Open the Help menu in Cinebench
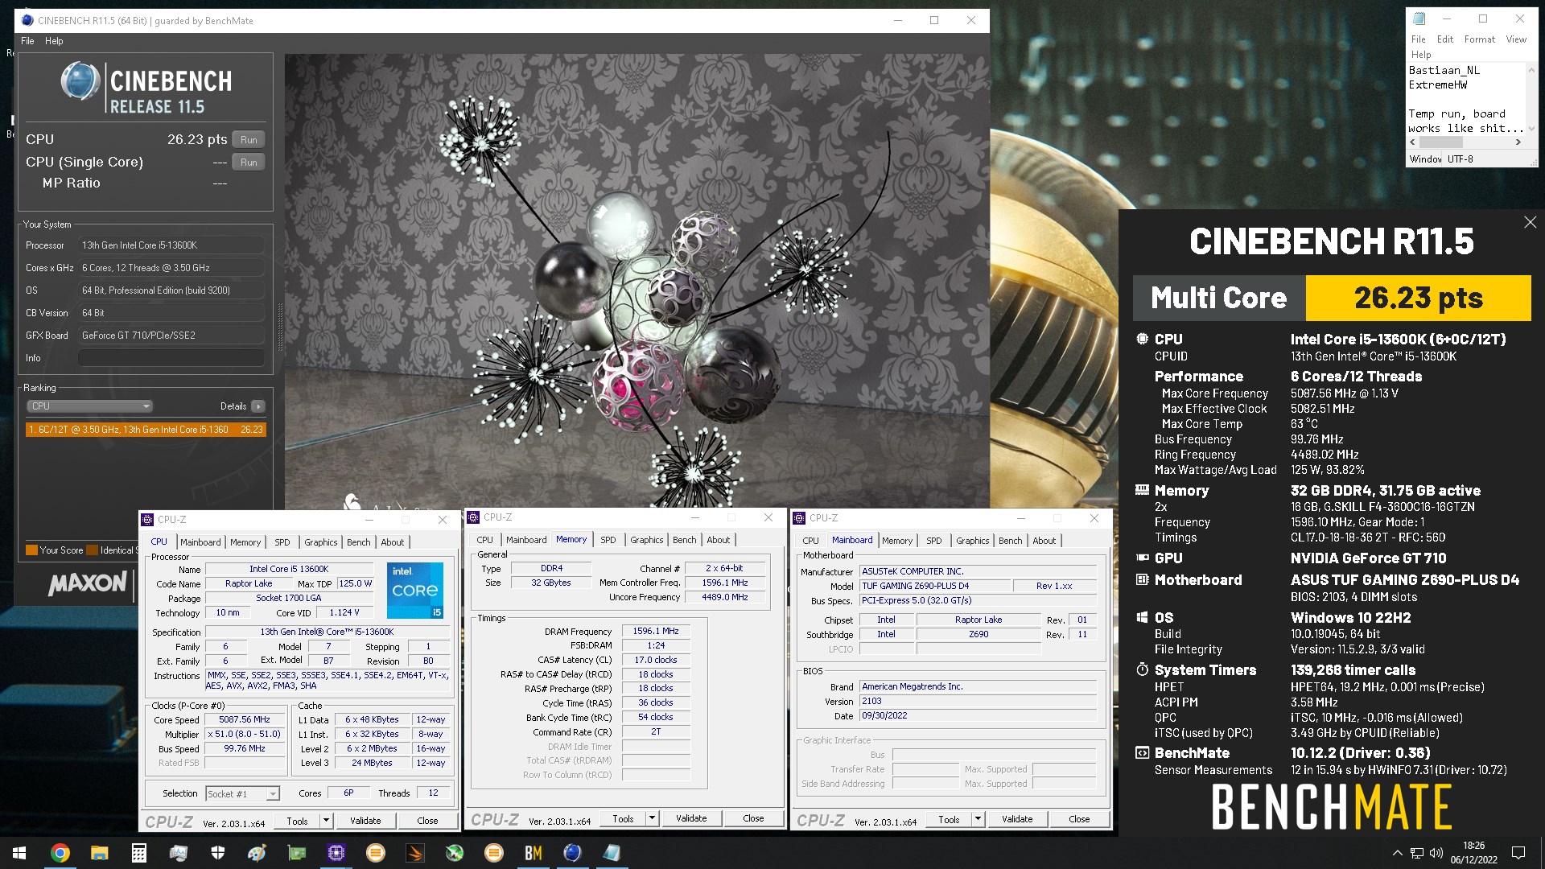1545x869 pixels. pyautogui.click(x=54, y=41)
